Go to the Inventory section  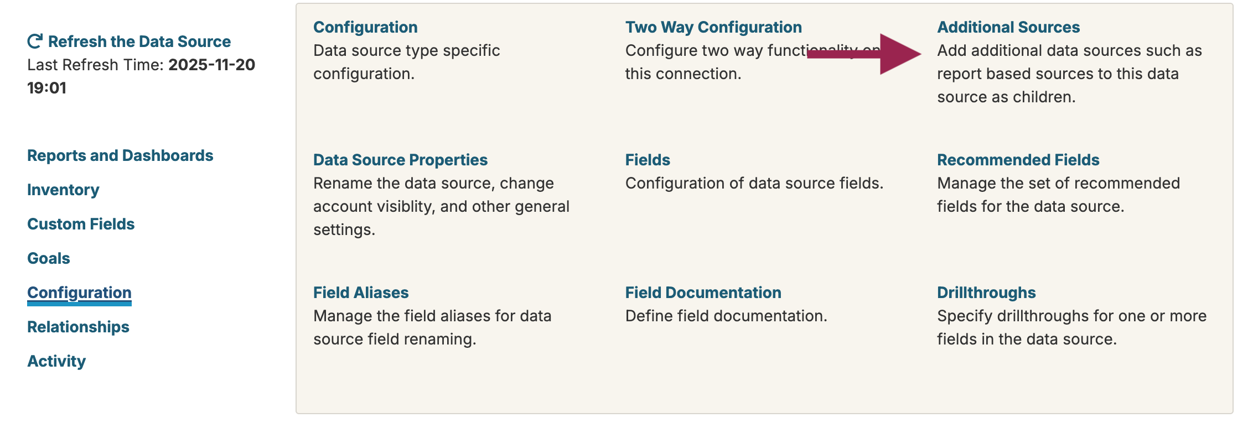click(x=63, y=190)
